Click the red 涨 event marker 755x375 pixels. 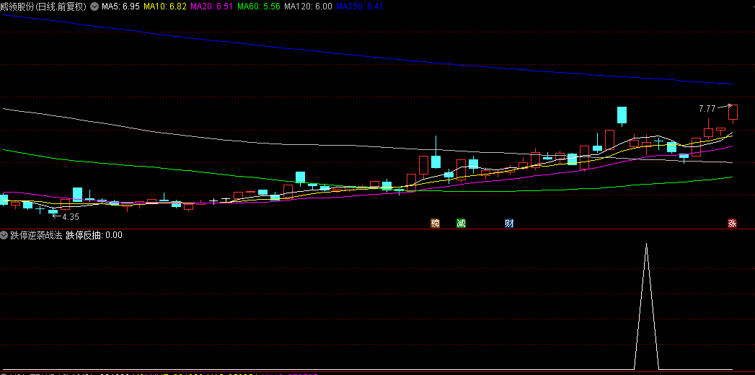tap(732, 223)
